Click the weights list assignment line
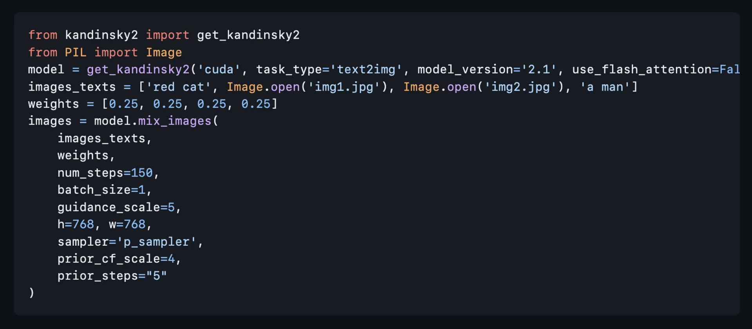 [153, 104]
